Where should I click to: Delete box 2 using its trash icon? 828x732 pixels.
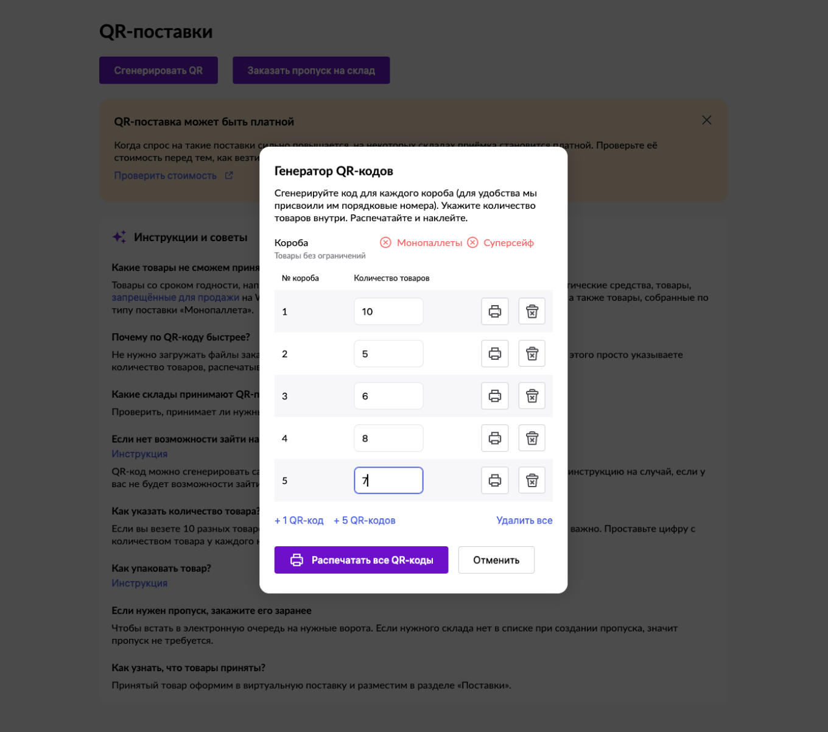(x=532, y=353)
